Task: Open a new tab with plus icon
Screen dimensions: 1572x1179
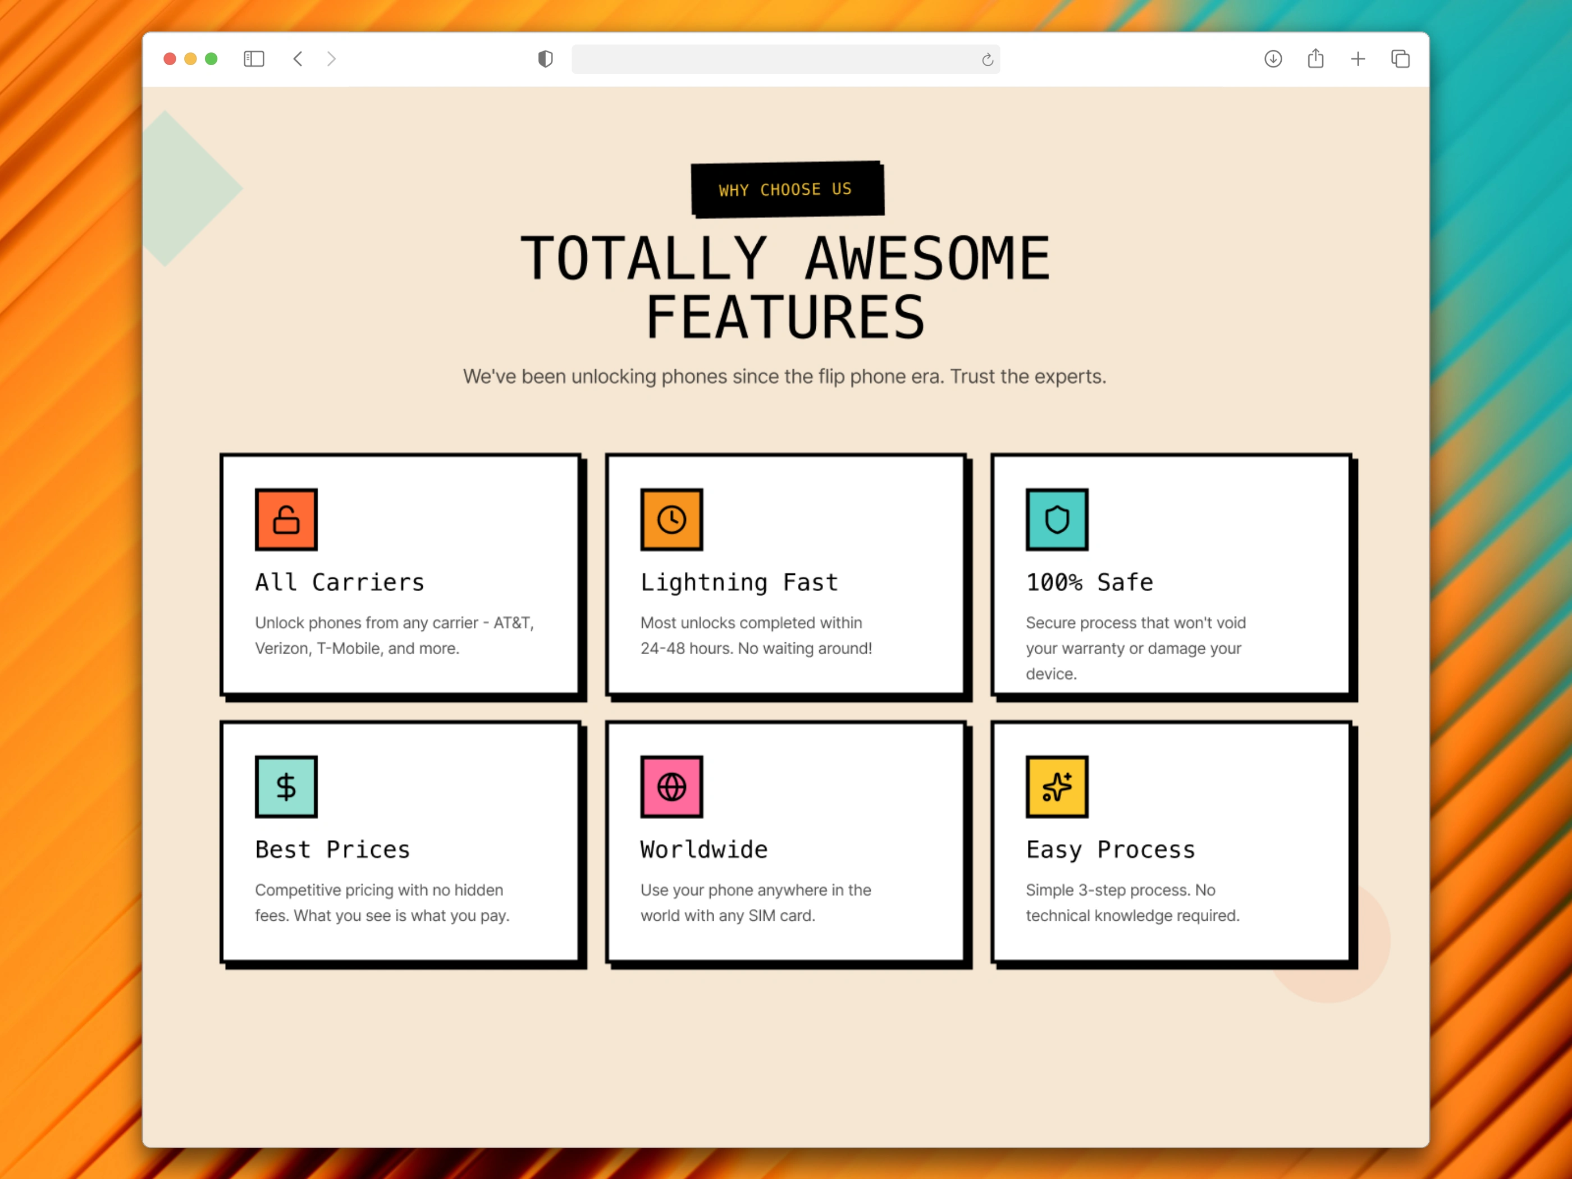Action: [x=1358, y=59]
